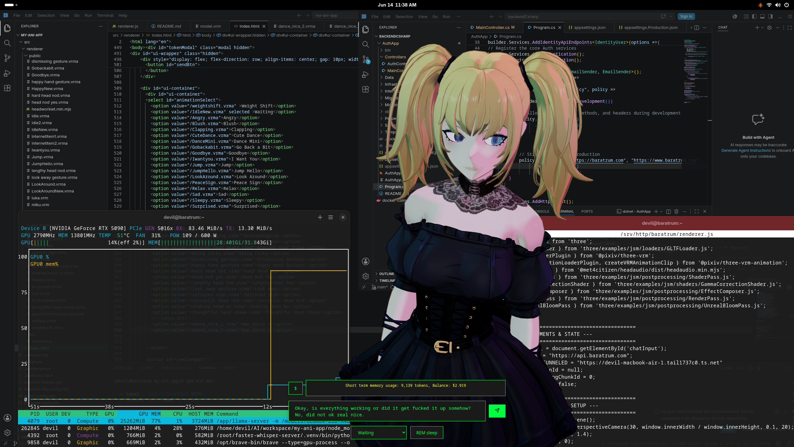Click the green dollar sign button
The image size is (794, 447).
click(x=295, y=388)
